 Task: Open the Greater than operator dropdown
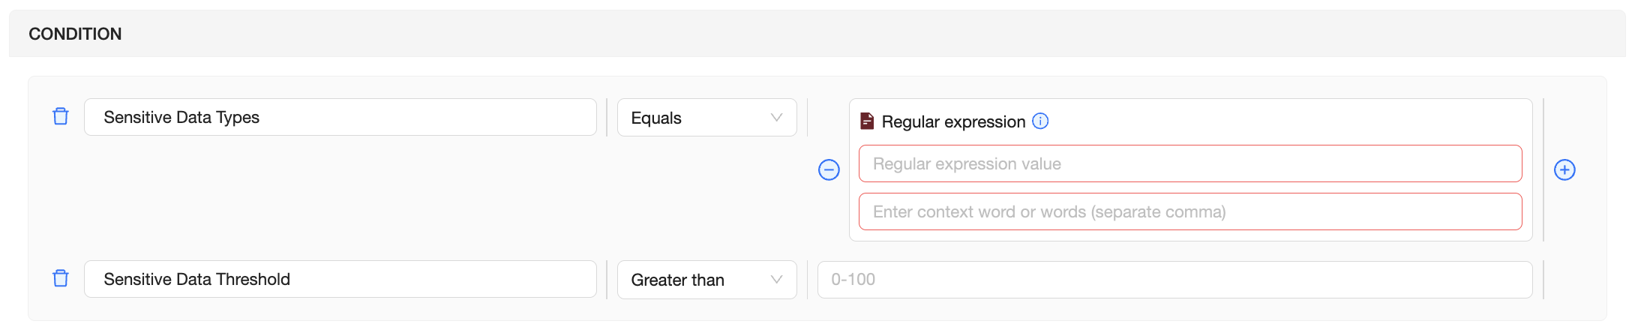[x=706, y=280]
